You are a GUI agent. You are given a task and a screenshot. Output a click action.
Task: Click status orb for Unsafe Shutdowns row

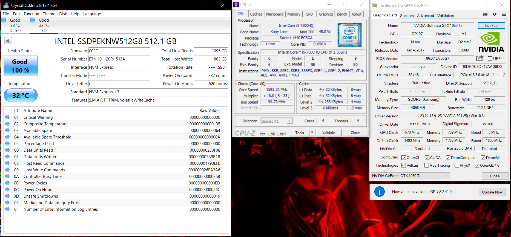pos(7,196)
